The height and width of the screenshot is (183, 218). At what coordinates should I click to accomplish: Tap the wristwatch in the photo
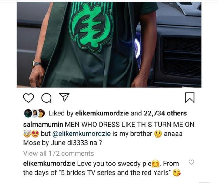[37, 64]
